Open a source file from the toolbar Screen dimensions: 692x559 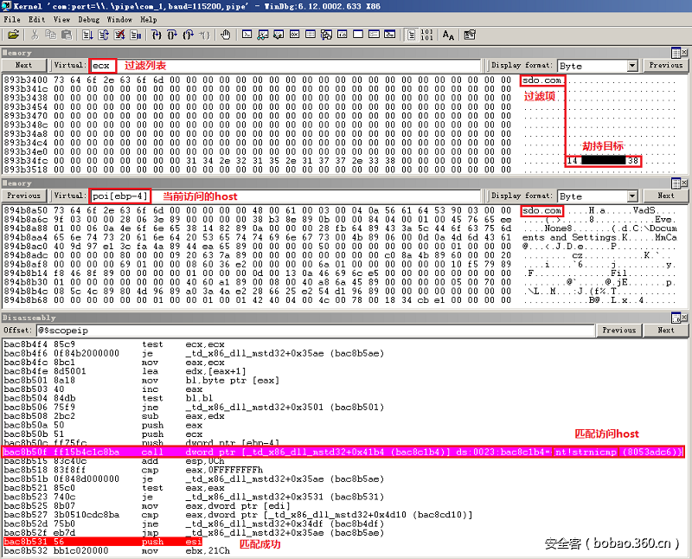pos(13,34)
